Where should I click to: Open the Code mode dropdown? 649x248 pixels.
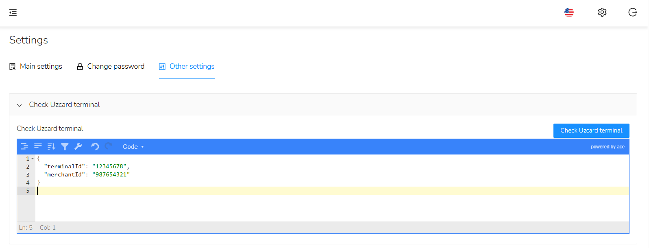pos(133,147)
